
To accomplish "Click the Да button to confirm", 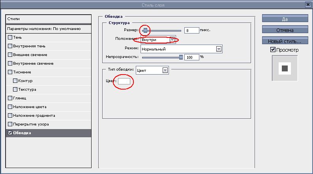I will (285, 19).
